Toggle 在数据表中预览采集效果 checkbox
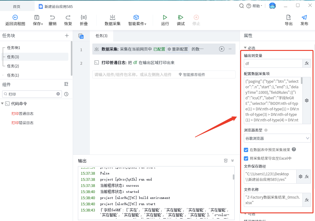315x221 pixels. [246, 150]
